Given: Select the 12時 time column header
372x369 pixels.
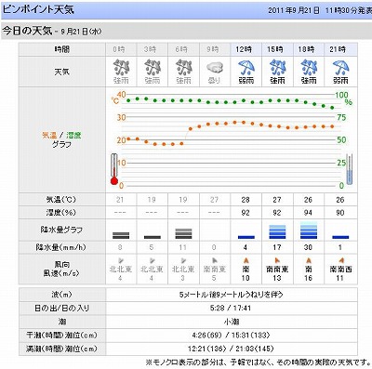Looking at the screenshot, I should click(246, 49).
